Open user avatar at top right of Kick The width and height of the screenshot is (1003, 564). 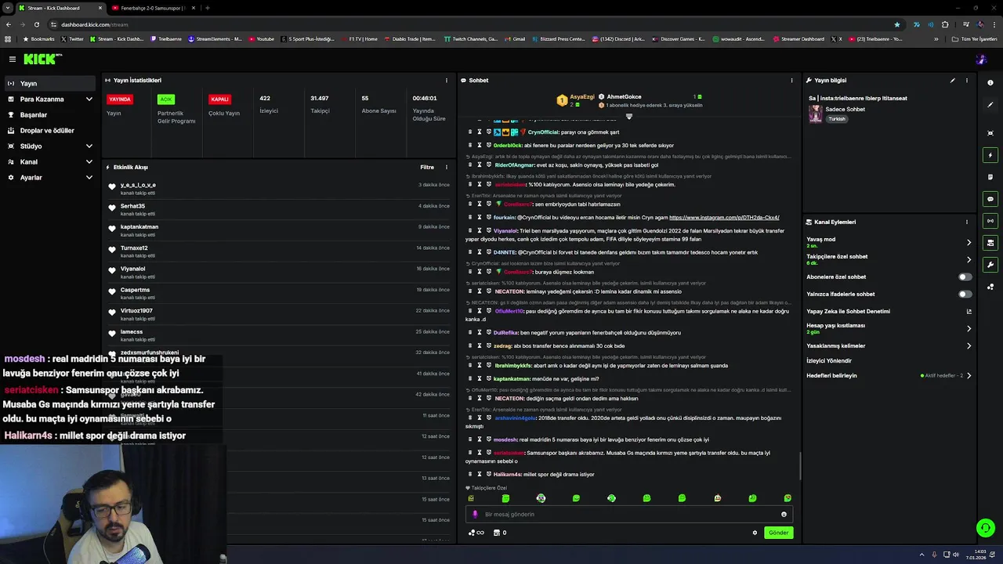[981, 60]
